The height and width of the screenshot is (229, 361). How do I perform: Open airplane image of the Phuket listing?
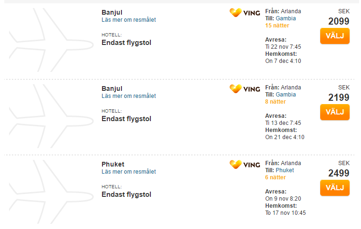pos(51,192)
